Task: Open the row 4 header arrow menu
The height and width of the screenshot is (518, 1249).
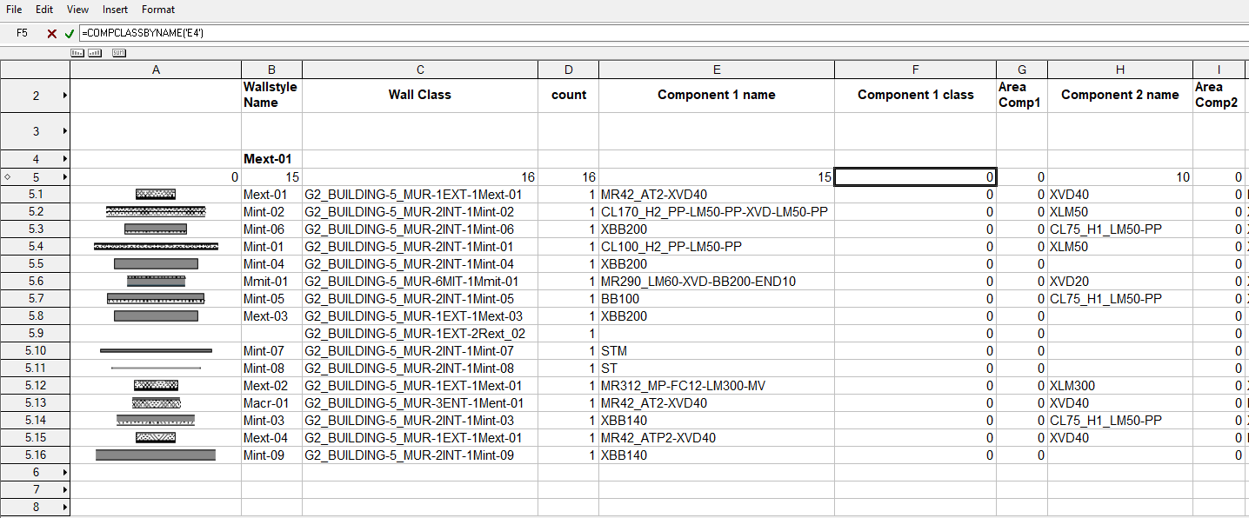Action: (x=65, y=159)
